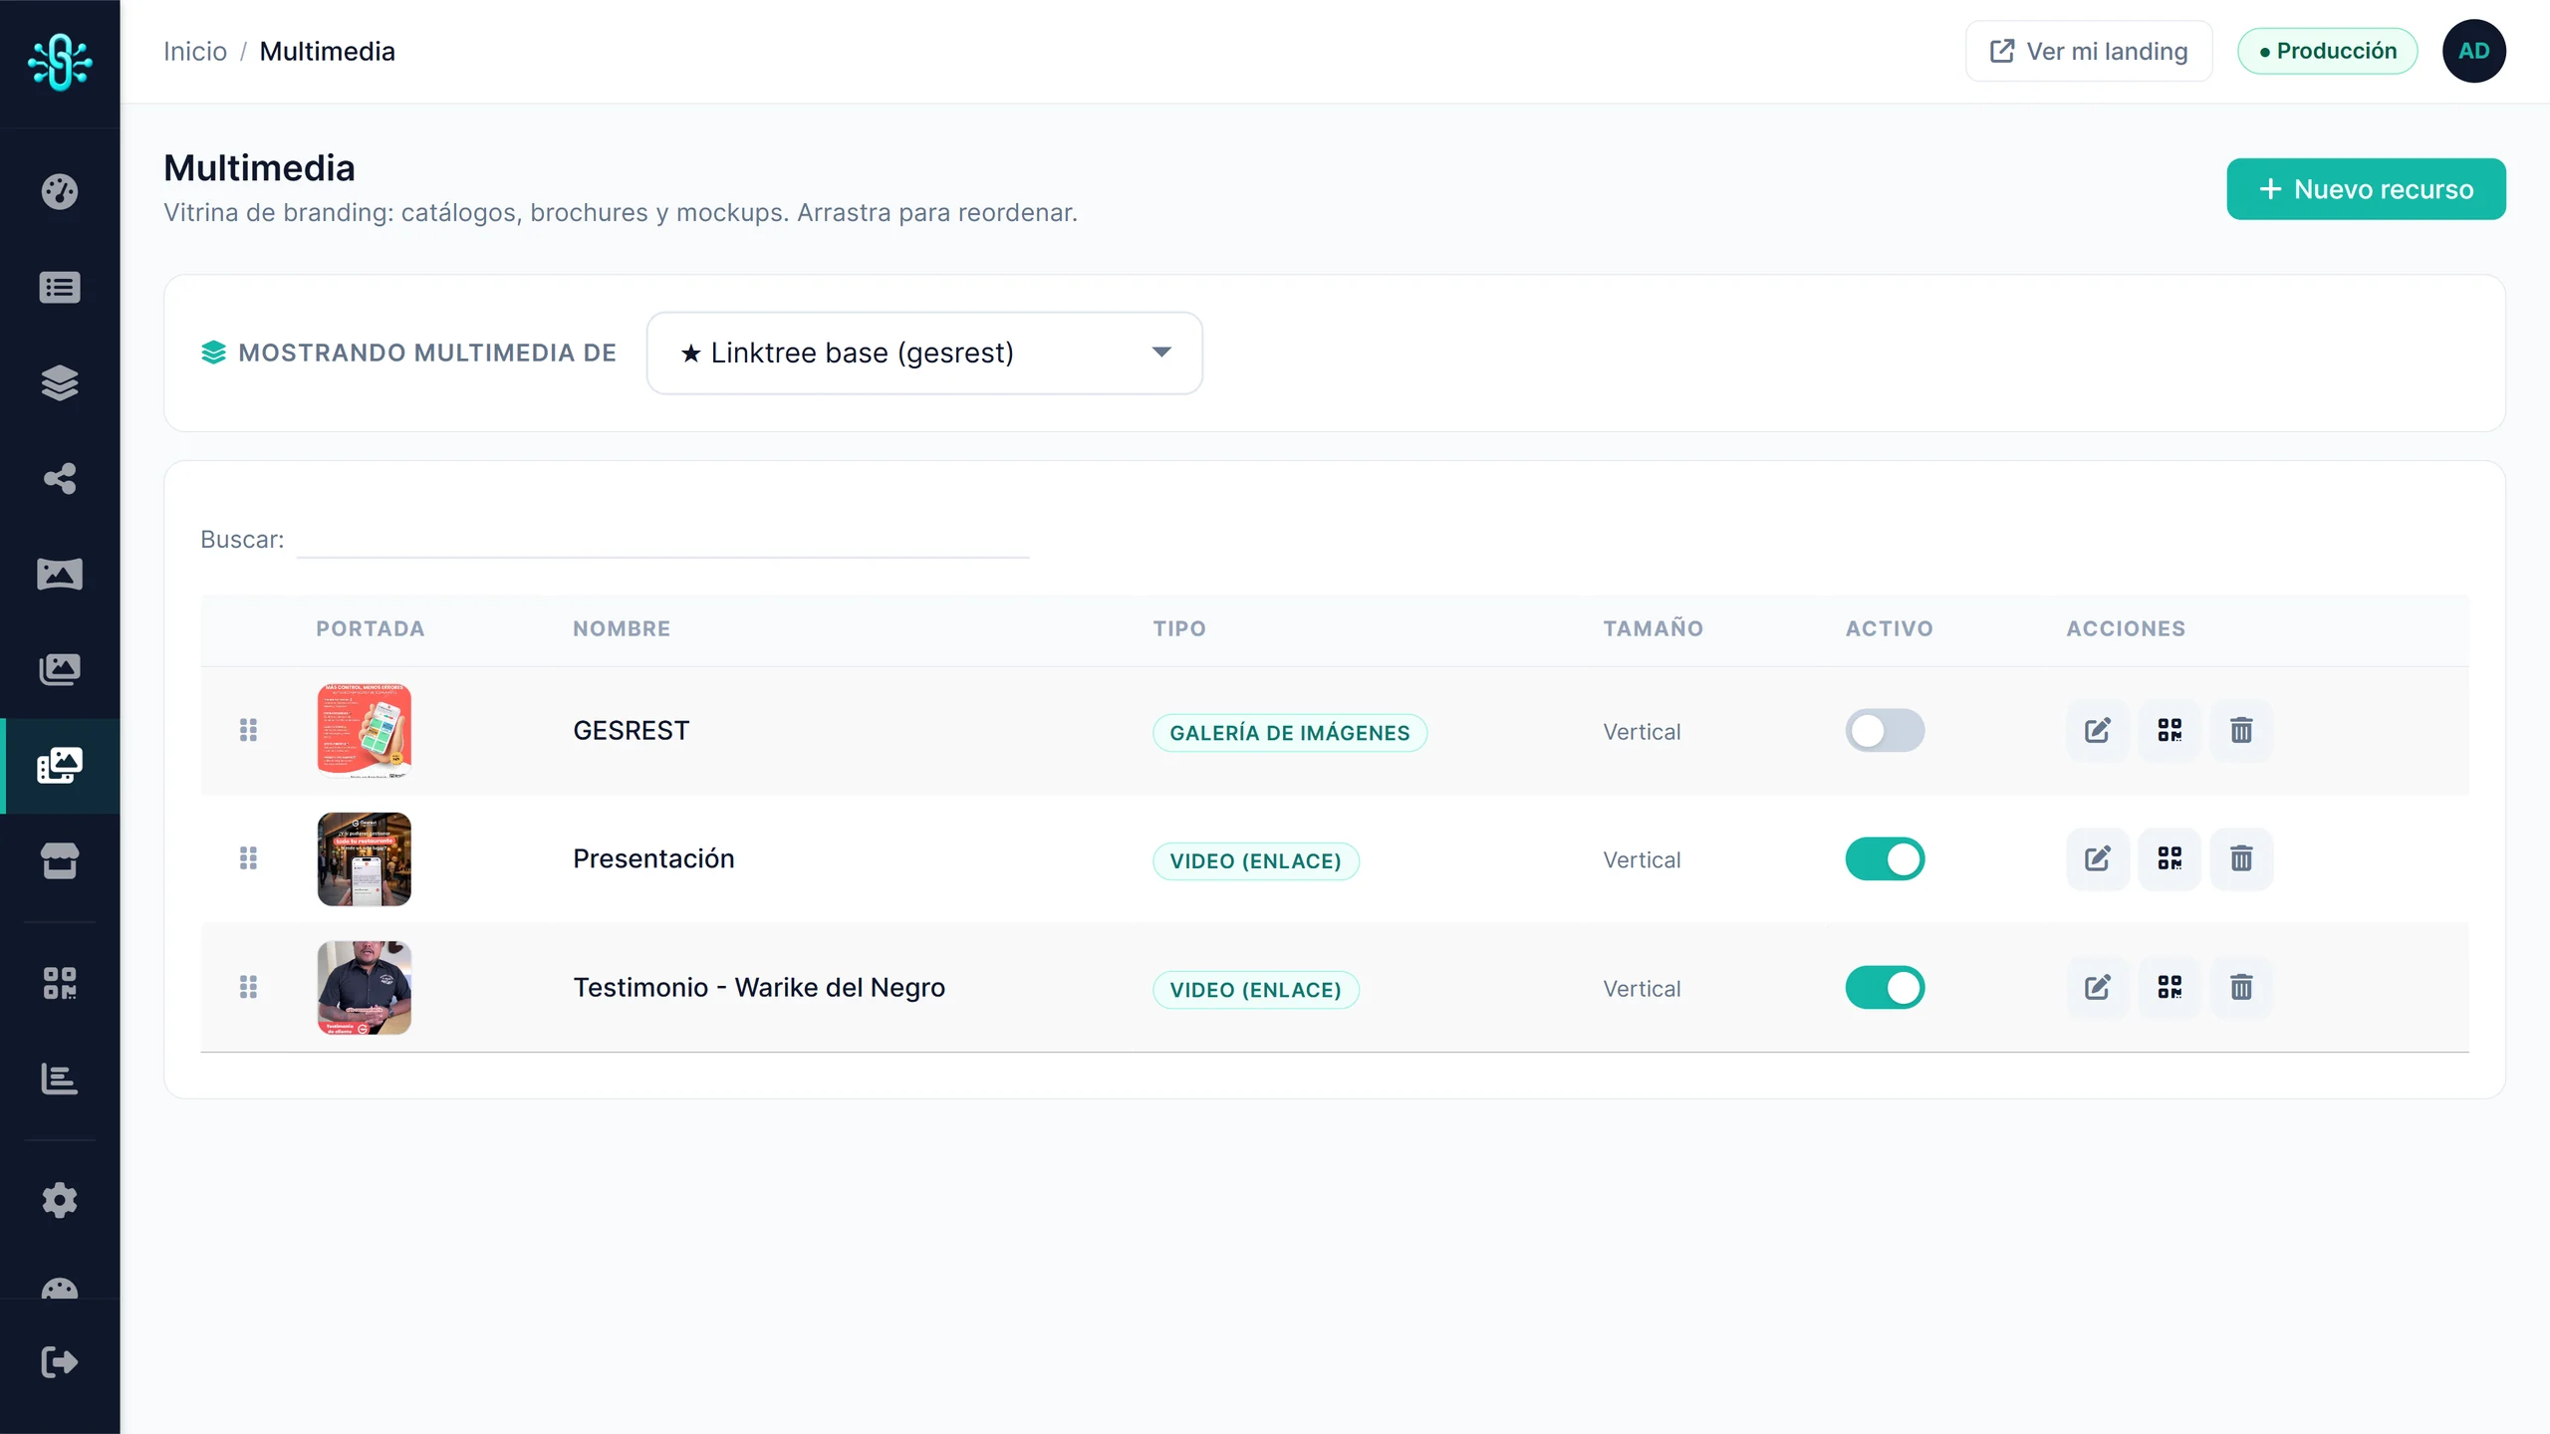Edit the Testimonio - Warike del Negro resource

tap(2098, 988)
